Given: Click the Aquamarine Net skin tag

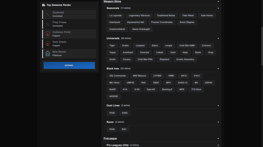Looking at the screenshot, I should (135, 22).
